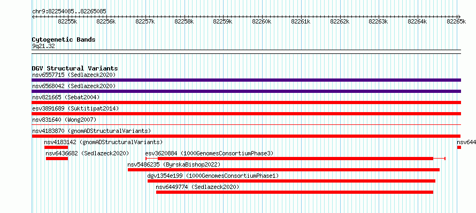Open the esv3891689 (Suktitipat2014) label
The height and width of the screenshot is (213, 476).
75,108
